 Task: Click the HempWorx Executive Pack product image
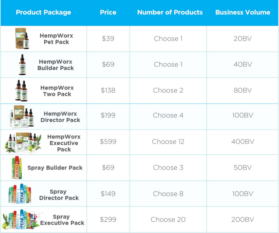[x=23, y=142]
